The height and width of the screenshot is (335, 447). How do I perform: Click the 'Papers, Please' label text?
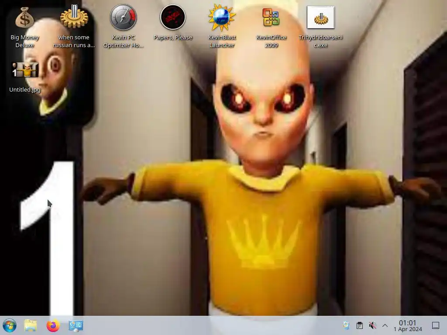pyautogui.click(x=173, y=38)
